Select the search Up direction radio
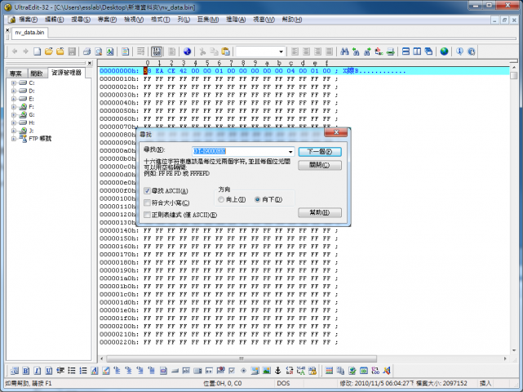523x392 pixels. (221, 199)
